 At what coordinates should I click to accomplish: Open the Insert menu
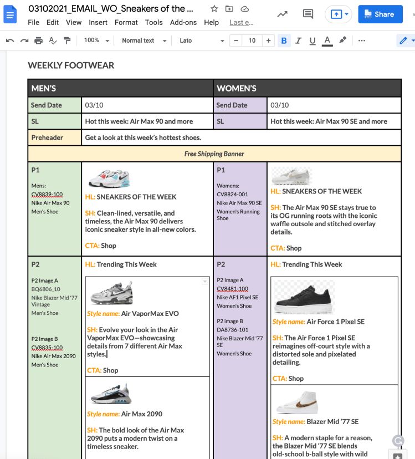tap(98, 22)
